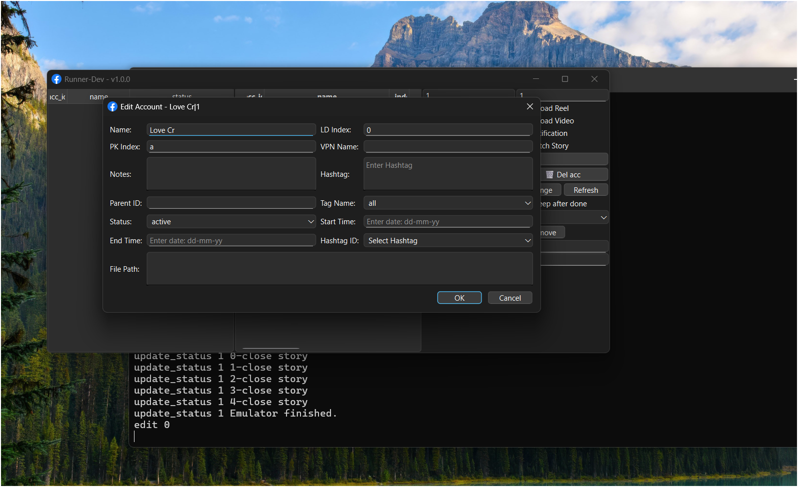Click the Facebook icon in Runner-Dev title bar
Viewport: 798px width, 487px height.
[x=56, y=79]
